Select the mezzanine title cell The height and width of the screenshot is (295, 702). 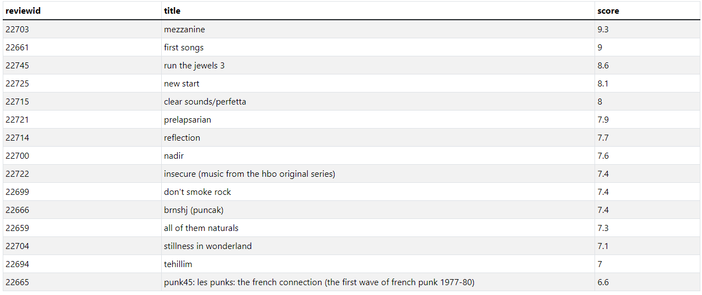click(378, 30)
